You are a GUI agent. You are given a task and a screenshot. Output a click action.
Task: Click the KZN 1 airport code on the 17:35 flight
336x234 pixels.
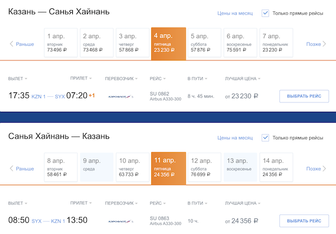tap(39, 96)
